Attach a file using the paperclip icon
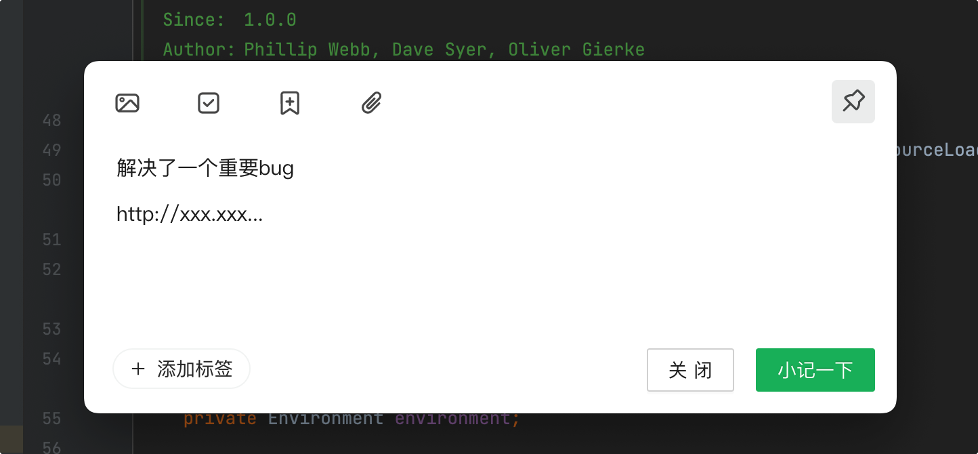The height and width of the screenshot is (454, 978). [371, 103]
